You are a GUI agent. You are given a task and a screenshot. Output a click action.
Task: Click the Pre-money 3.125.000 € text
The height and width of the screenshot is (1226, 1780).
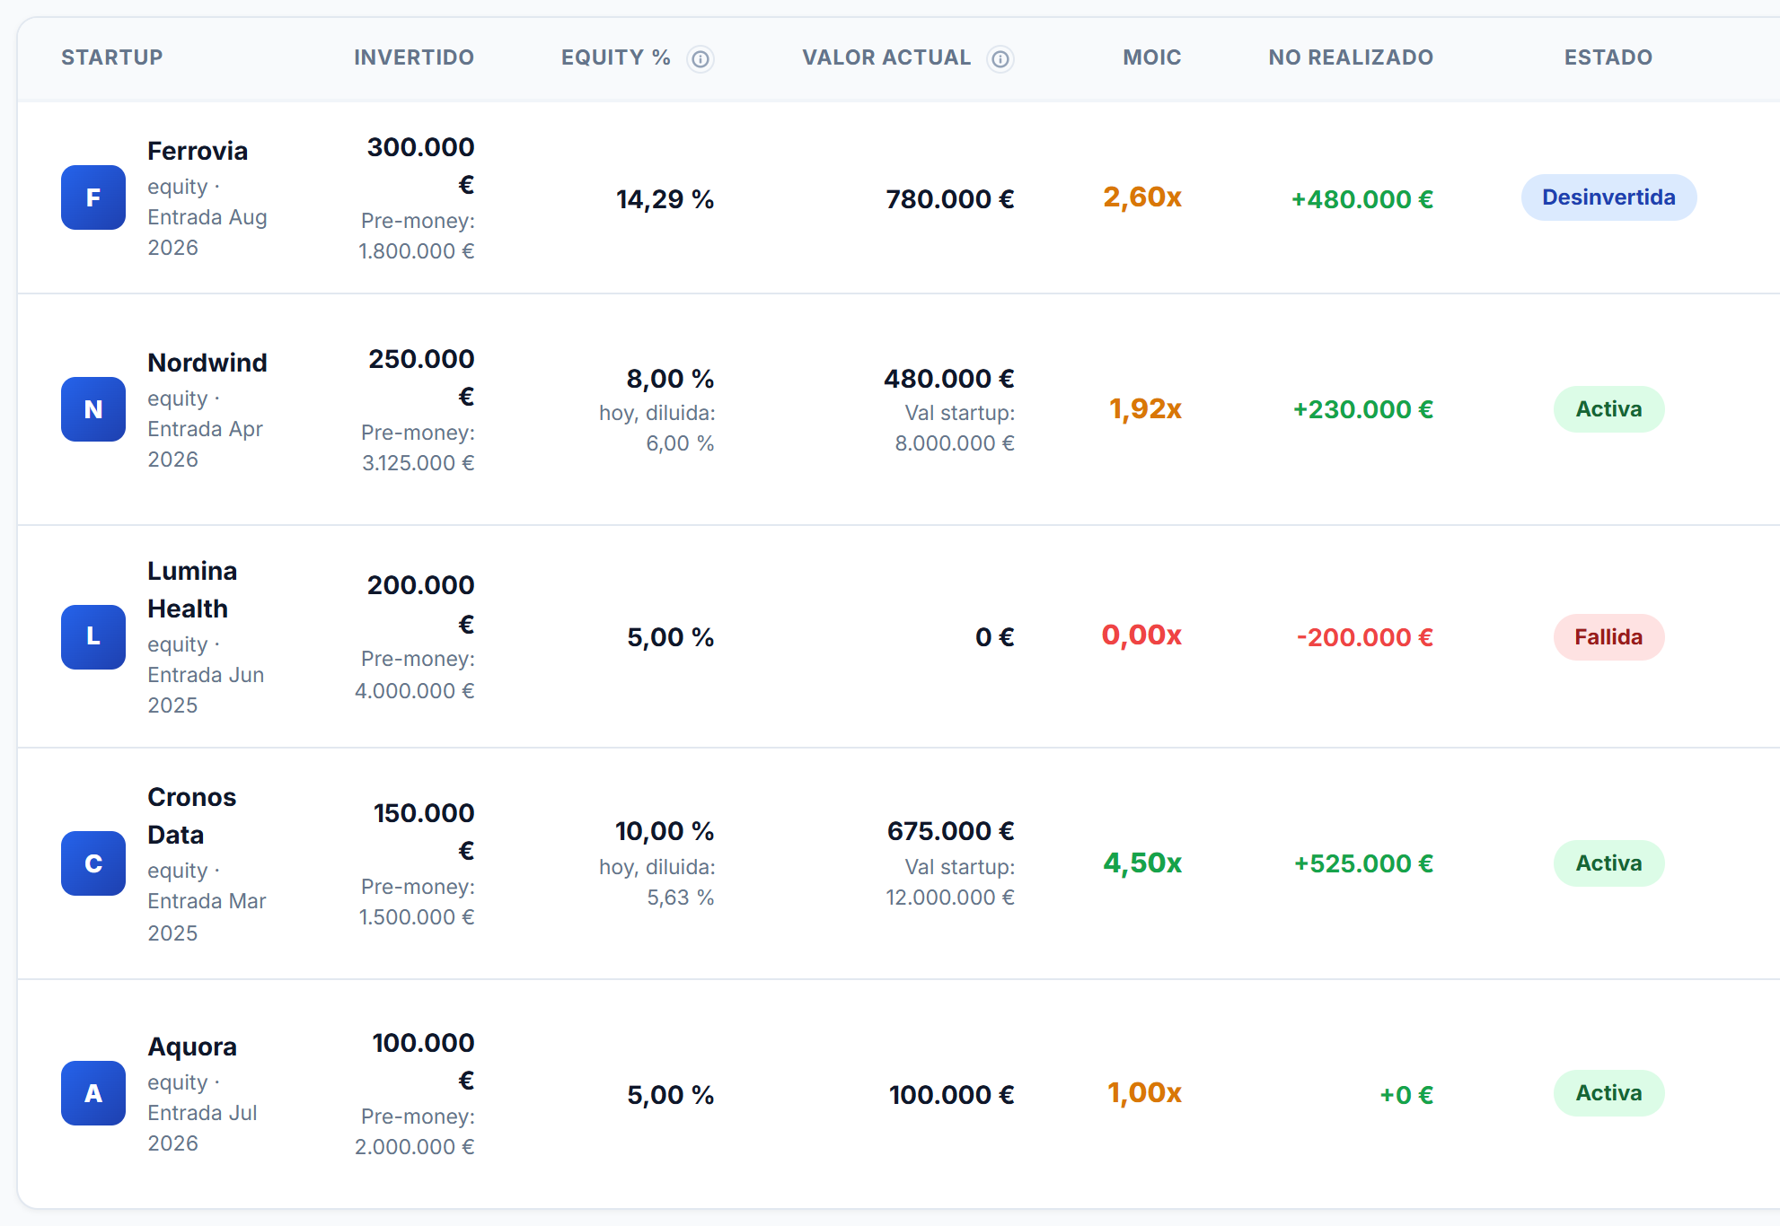pyautogui.click(x=418, y=448)
